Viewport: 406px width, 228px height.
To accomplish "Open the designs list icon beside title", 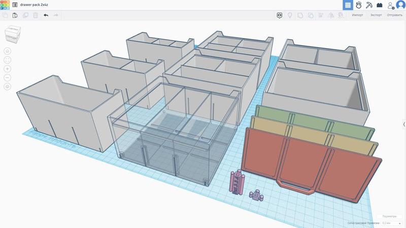I will click(15, 5).
